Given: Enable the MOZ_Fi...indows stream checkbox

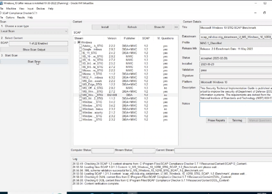Looking at the screenshot, I should (x=81, y=78).
